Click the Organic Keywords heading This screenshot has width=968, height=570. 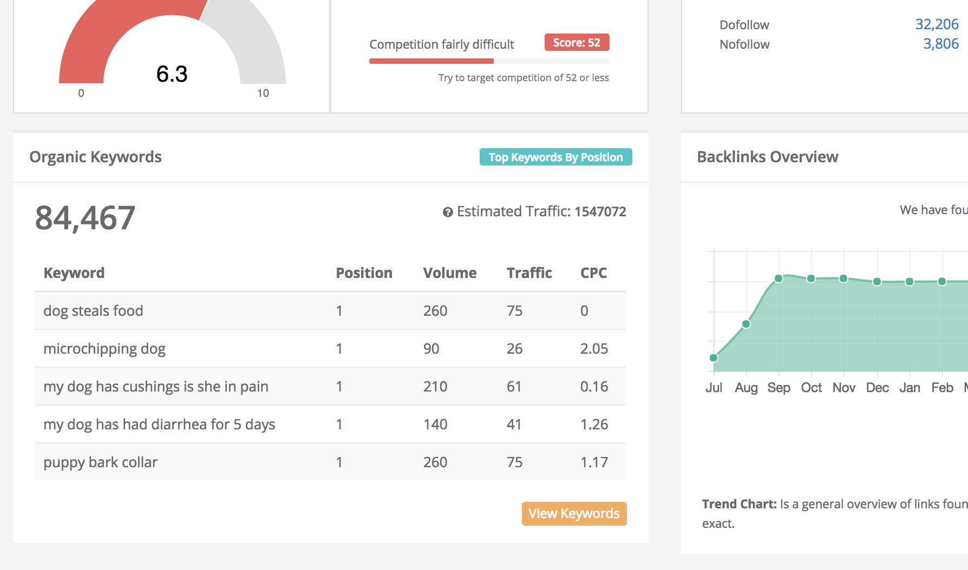tap(95, 157)
